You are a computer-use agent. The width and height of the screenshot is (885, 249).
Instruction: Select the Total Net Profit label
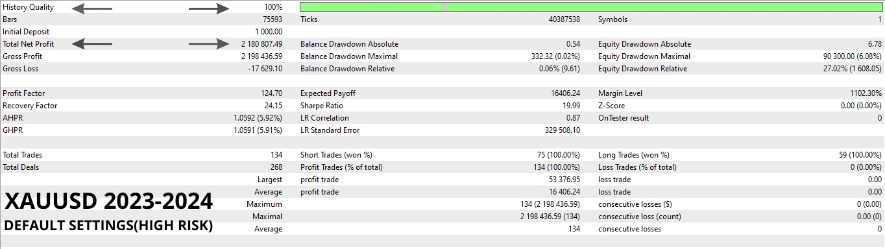[x=29, y=44]
